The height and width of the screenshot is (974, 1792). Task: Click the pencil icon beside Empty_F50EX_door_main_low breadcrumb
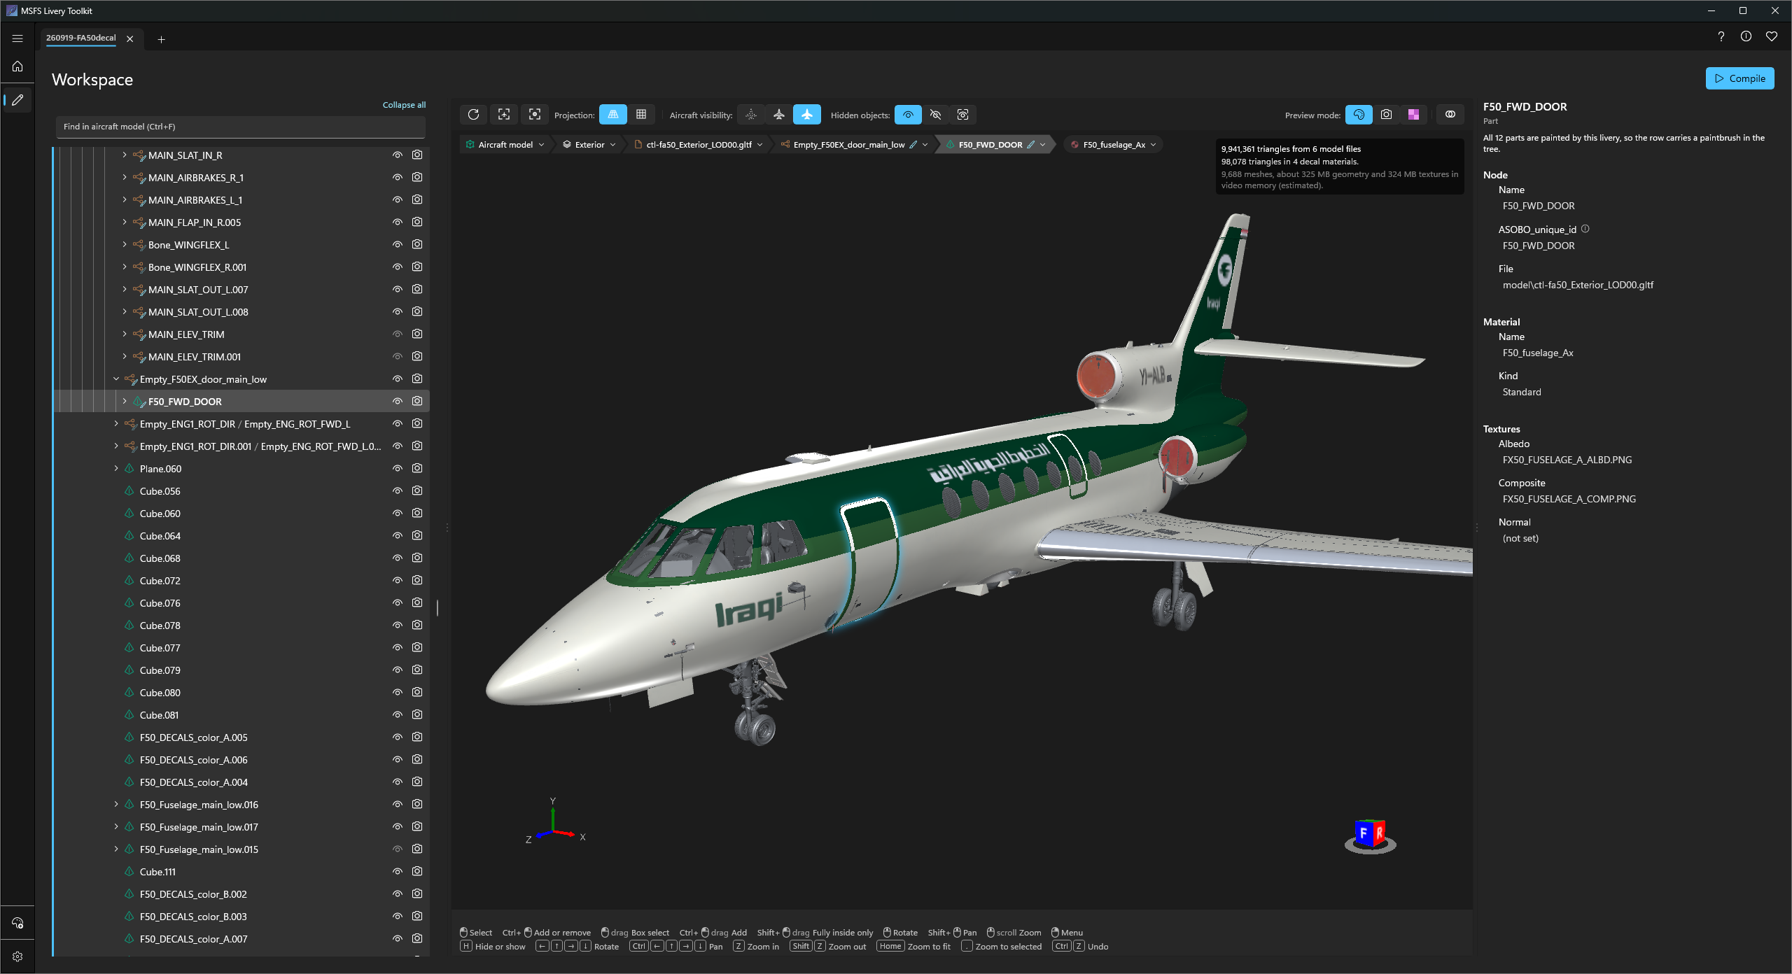[x=913, y=145]
